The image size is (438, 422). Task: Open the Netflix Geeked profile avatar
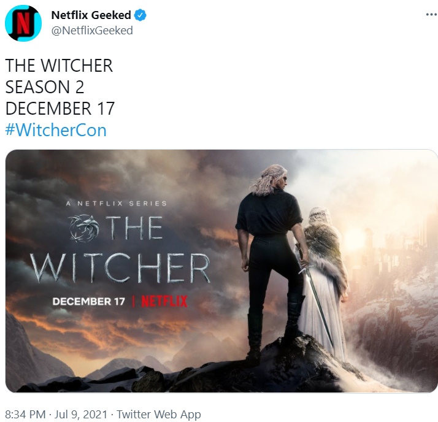(x=23, y=23)
